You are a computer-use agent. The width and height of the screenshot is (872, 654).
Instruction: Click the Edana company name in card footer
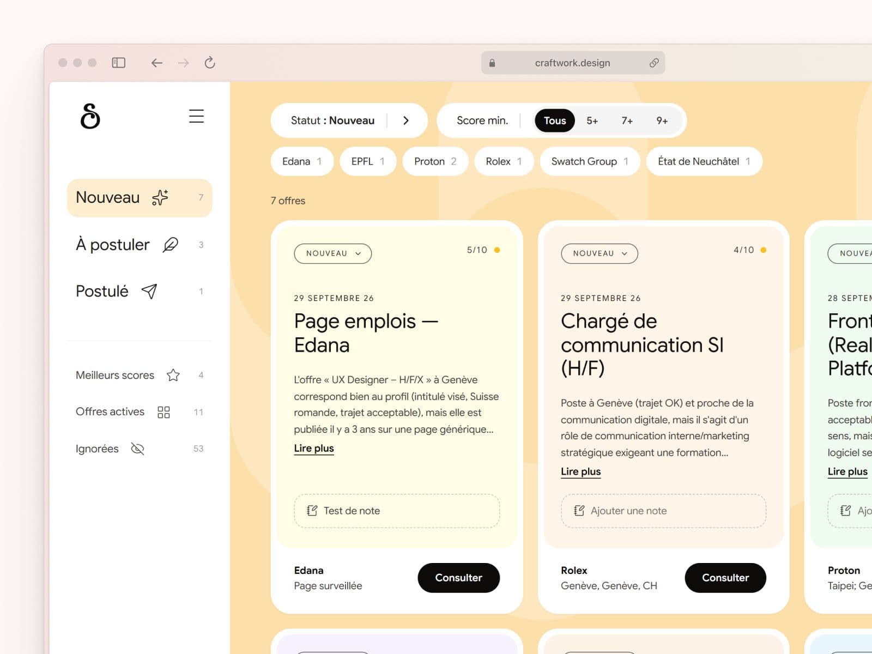308,571
